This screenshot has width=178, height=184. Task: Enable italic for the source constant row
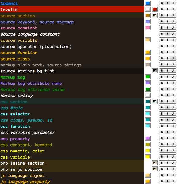pyautogui.click(x=168, y=28)
